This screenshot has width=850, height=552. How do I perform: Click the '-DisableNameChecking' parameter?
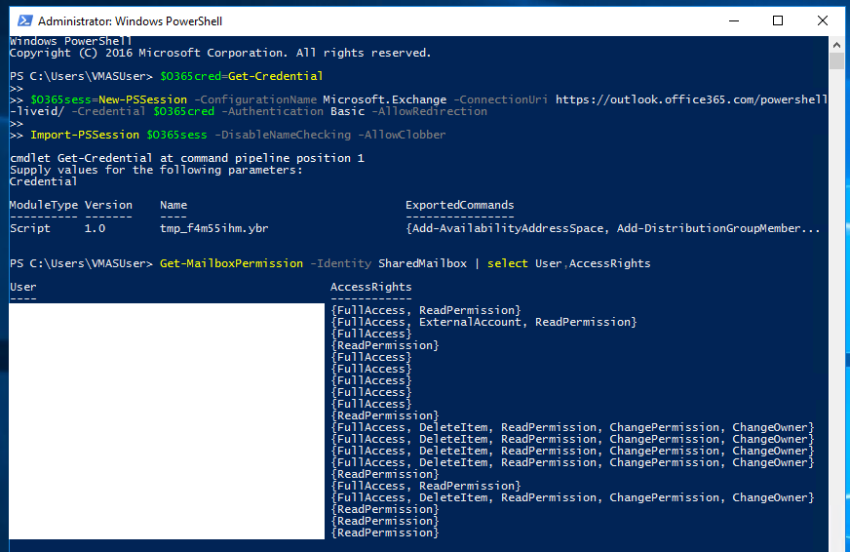(283, 135)
